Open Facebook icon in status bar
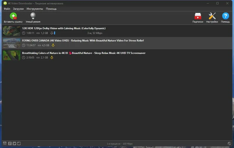The height and width of the screenshot is (148, 234). point(10,143)
